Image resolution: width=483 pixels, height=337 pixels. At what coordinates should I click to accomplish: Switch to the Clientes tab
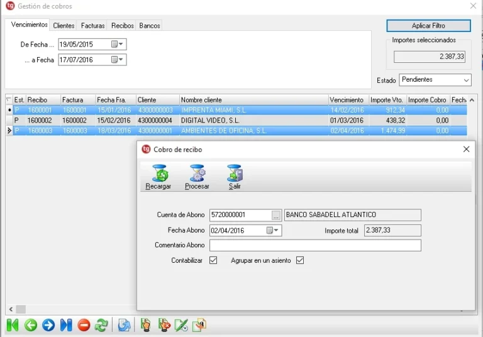[x=64, y=26]
